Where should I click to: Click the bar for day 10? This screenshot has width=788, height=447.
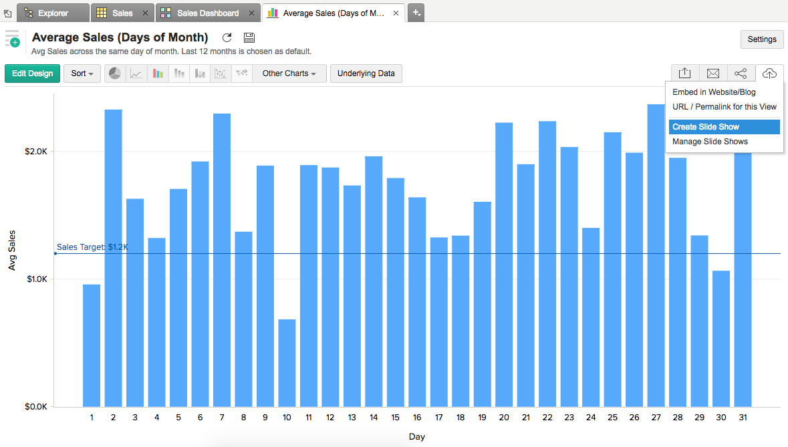(x=287, y=363)
